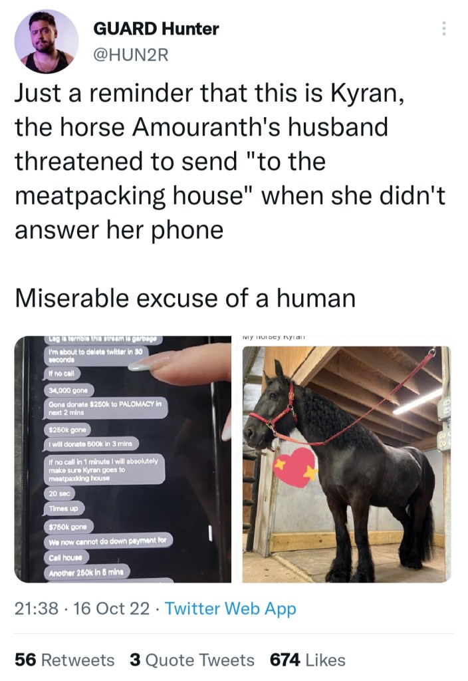Open the black horse photo
468x681 pixels.
tap(347, 459)
